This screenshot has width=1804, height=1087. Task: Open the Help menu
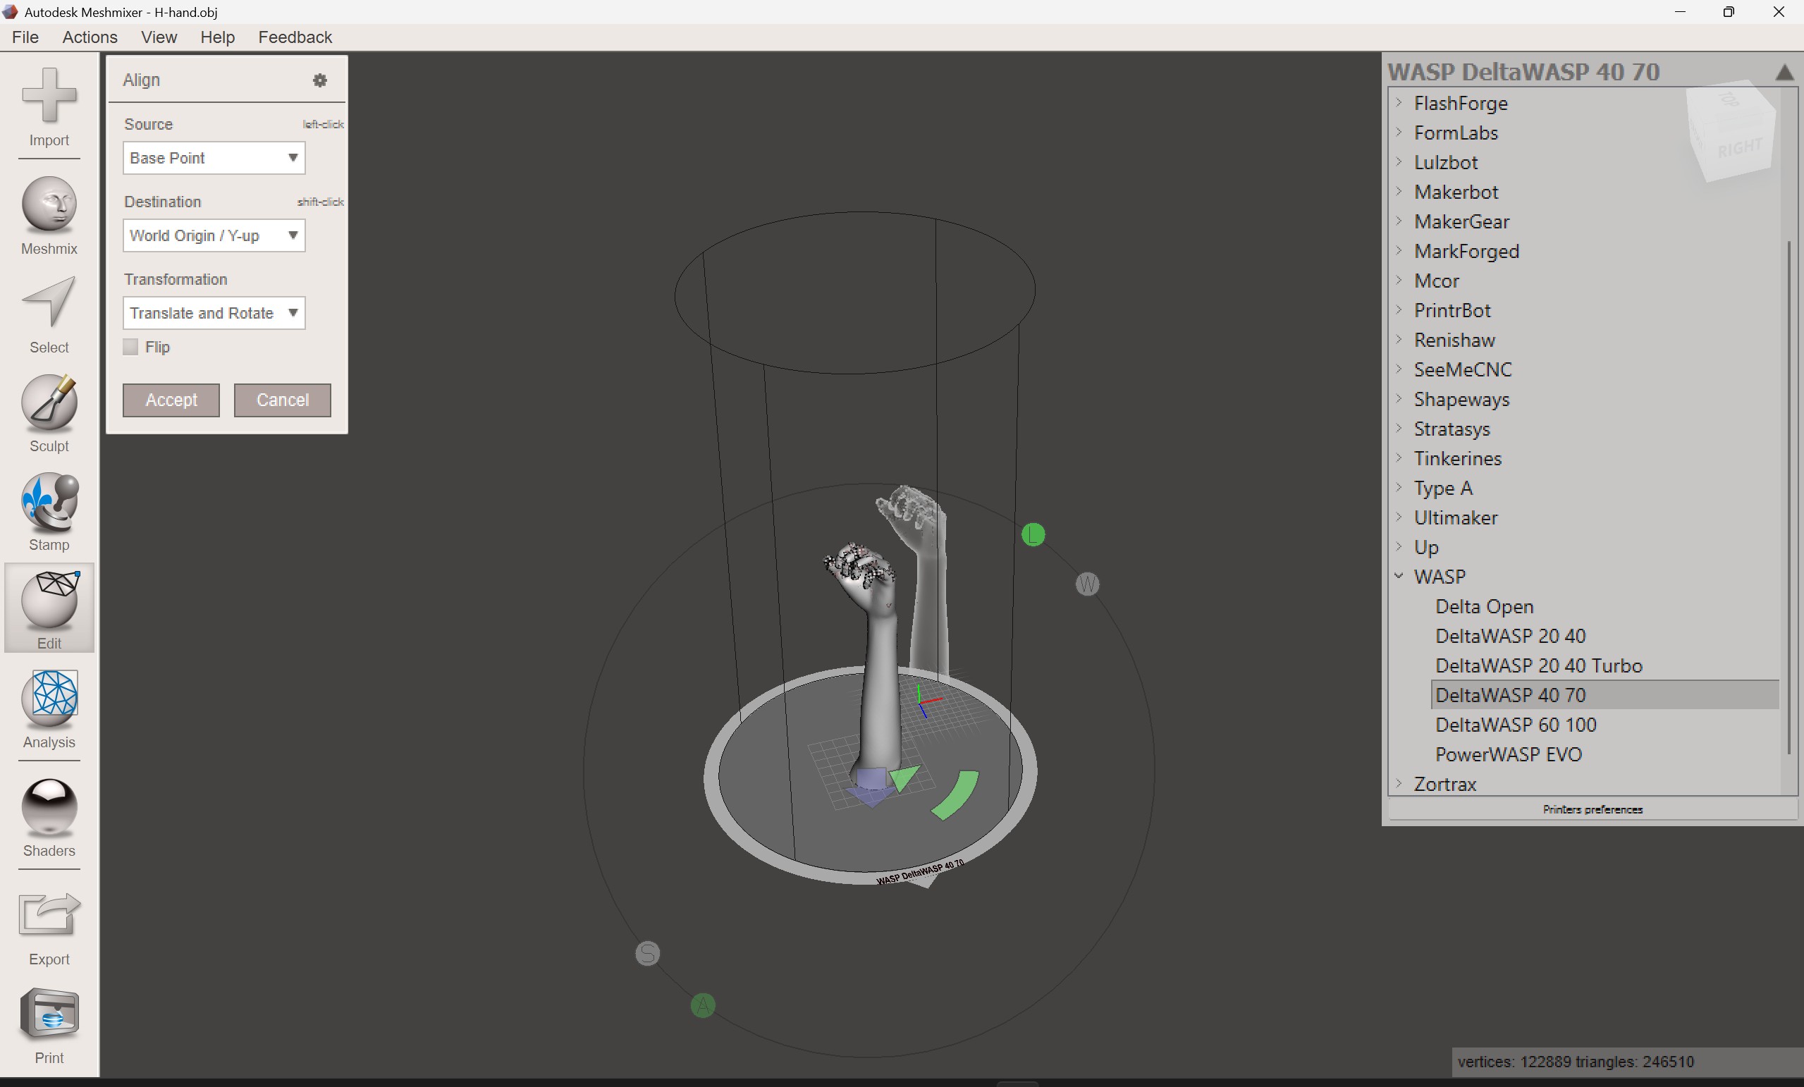point(217,37)
